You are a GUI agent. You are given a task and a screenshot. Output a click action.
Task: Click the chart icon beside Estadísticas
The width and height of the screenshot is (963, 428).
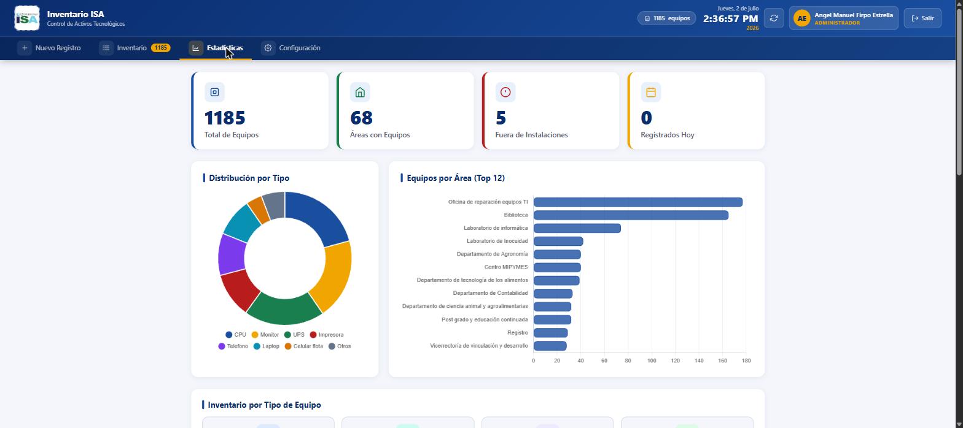tap(196, 48)
